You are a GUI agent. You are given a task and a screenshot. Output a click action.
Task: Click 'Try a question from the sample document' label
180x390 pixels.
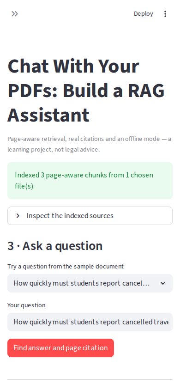(x=66, y=266)
